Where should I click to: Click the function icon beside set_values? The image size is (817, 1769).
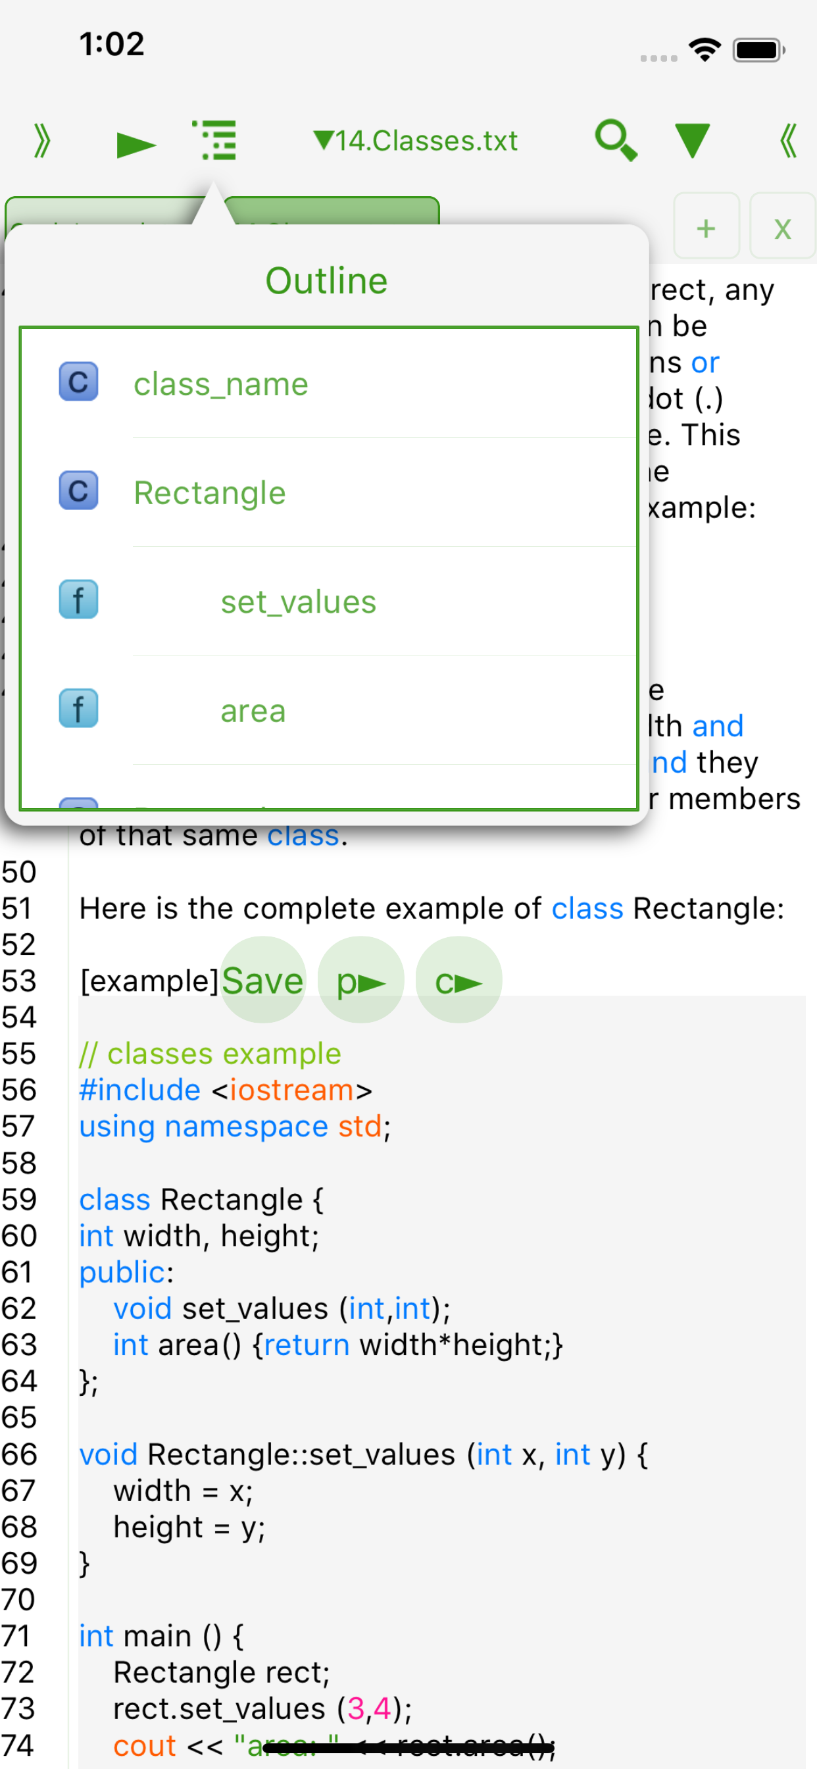[78, 600]
